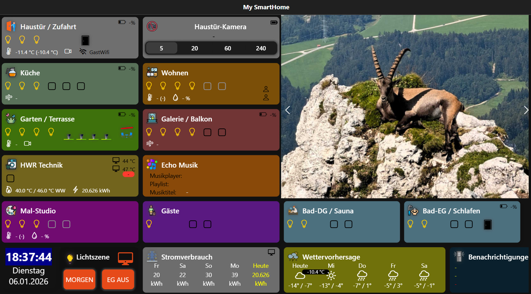Toggle the first square checkbox in Gäste
This screenshot has width=531, height=294.
(x=193, y=224)
